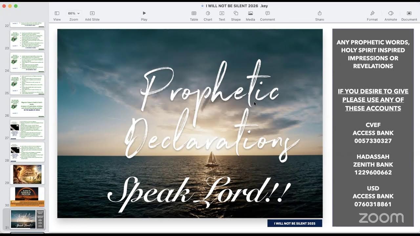The image size is (420, 236).
Task: Click the 'ANY PROPHETIC WORDS' heading text
Action: pyautogui.click(x=373, y=42)
